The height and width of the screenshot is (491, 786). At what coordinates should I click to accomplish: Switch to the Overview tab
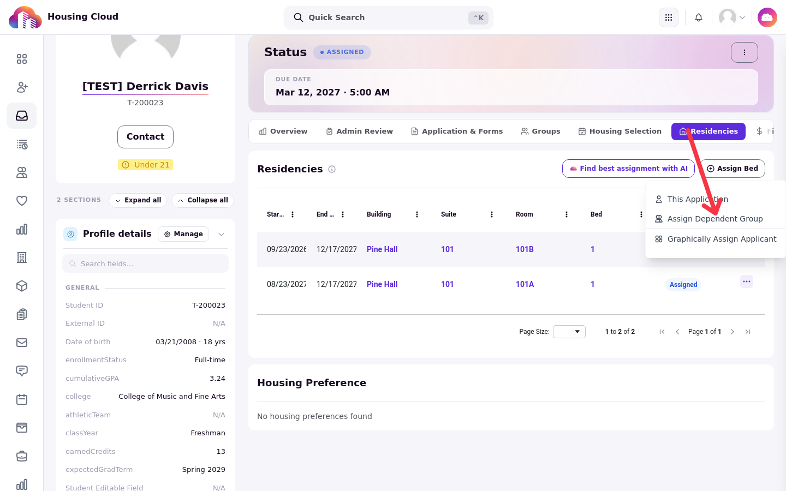point(283,131)
